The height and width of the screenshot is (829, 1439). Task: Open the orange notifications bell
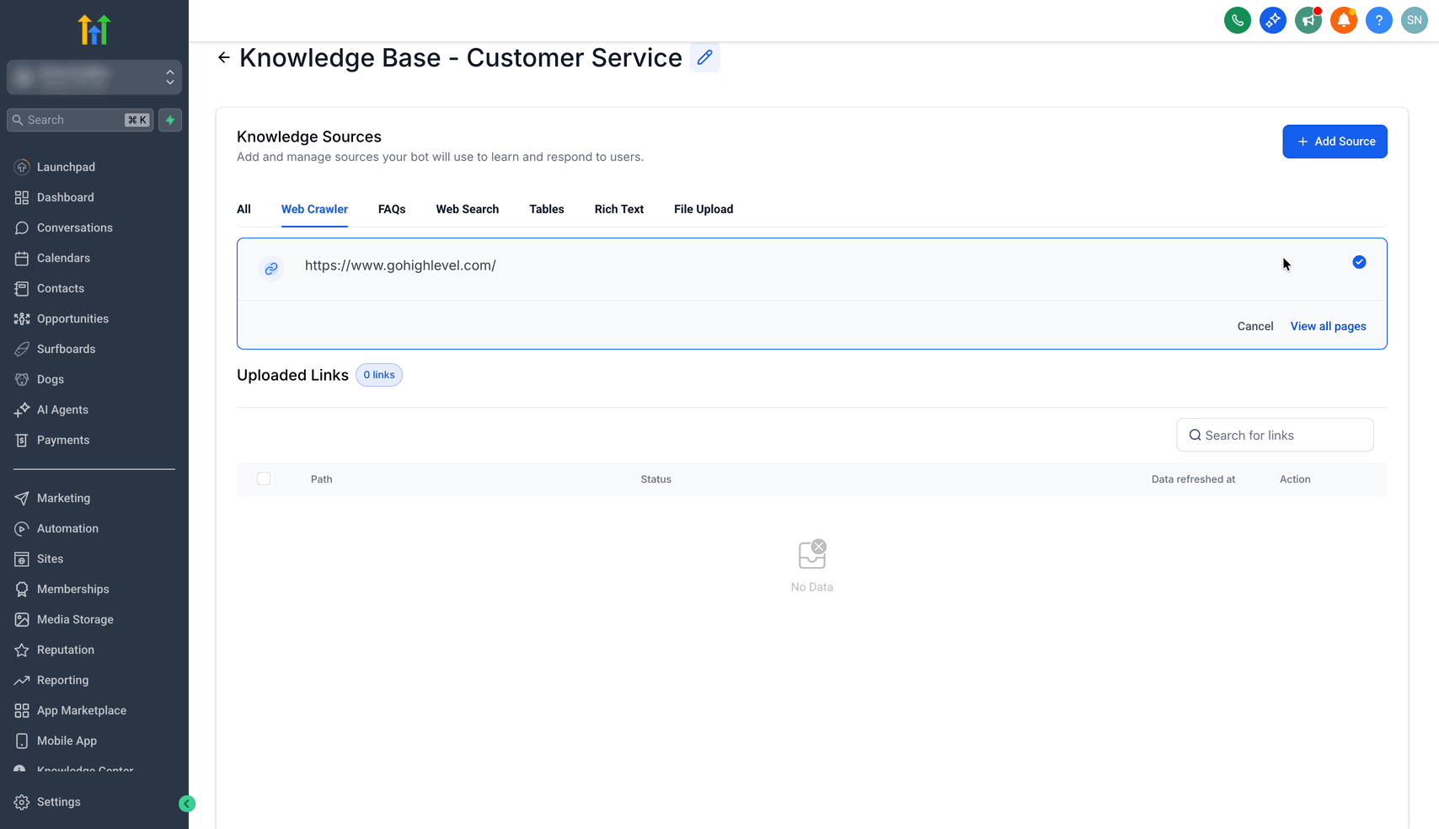[x=1343, y=20]
